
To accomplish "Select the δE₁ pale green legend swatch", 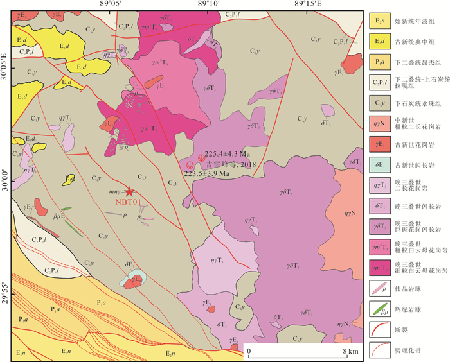I will pos(380,165).
